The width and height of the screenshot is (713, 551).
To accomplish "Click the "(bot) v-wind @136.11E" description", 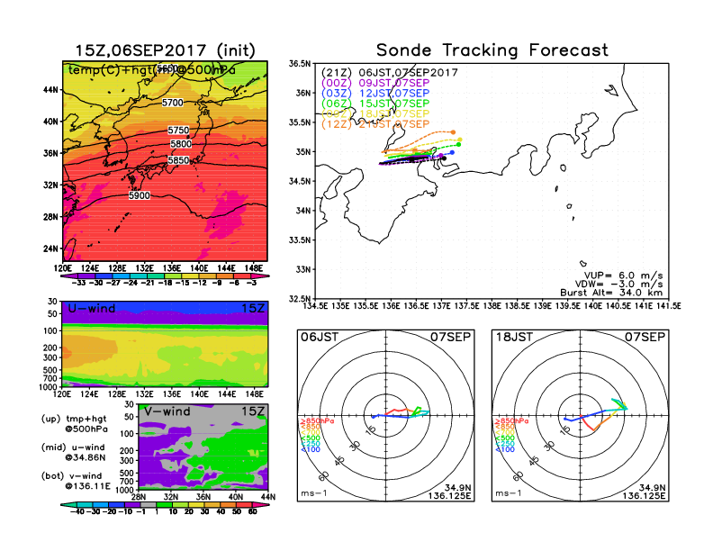I will 76,481.
